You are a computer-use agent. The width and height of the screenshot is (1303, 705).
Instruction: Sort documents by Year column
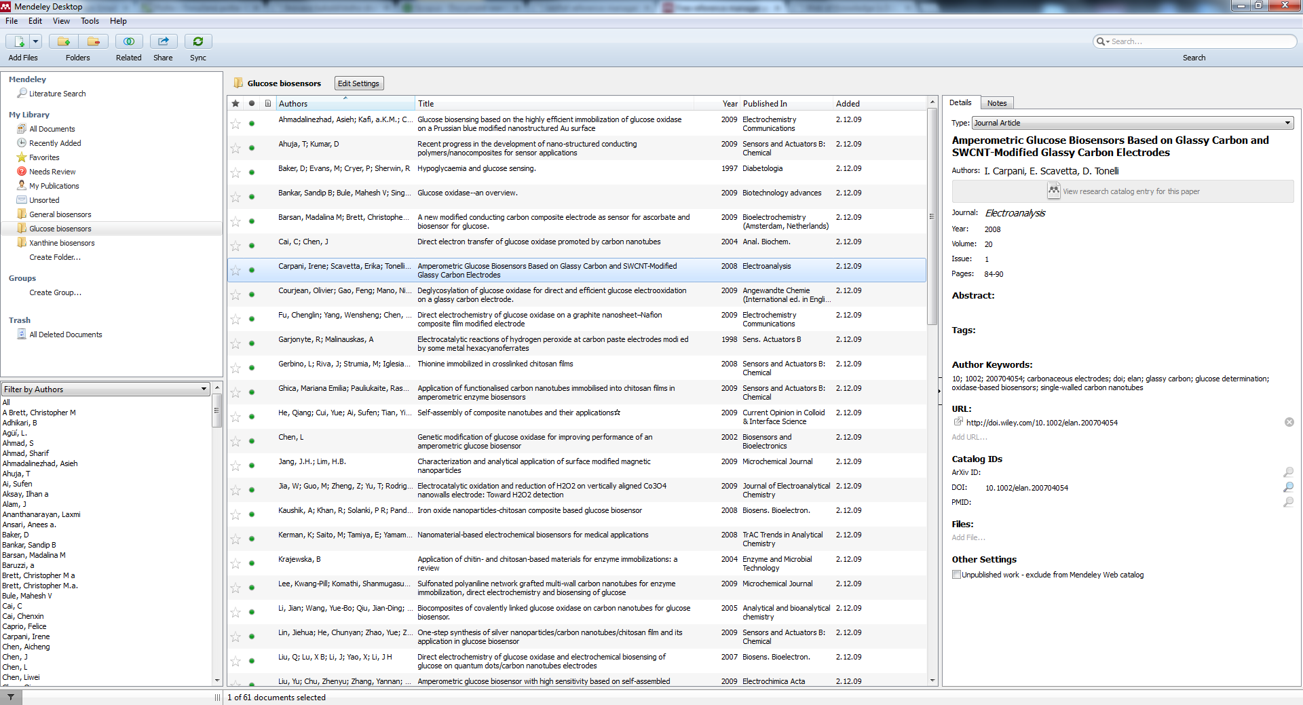click(x=717, y=103)
